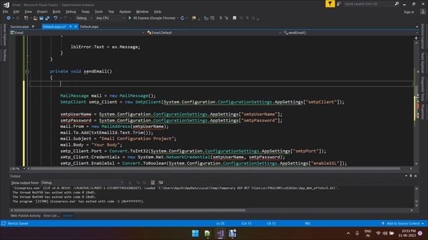Click the editor split-window handle
The width and height of the screenshot is (428, 240).
pyautogui.click(x=416, y=38)
